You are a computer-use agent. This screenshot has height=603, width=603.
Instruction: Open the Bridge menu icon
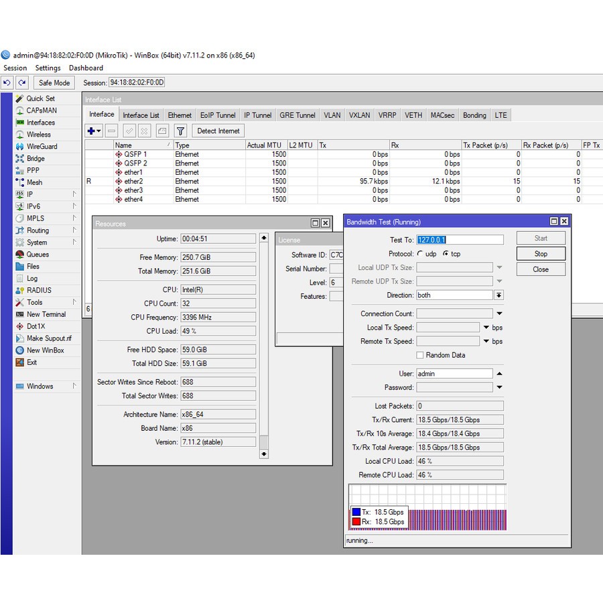(x=20, y=159)
